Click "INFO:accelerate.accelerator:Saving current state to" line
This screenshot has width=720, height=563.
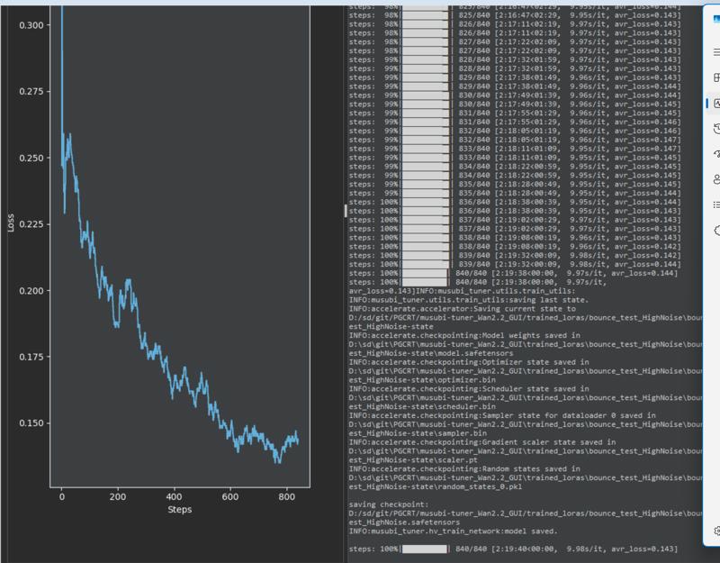coord(463,309)
